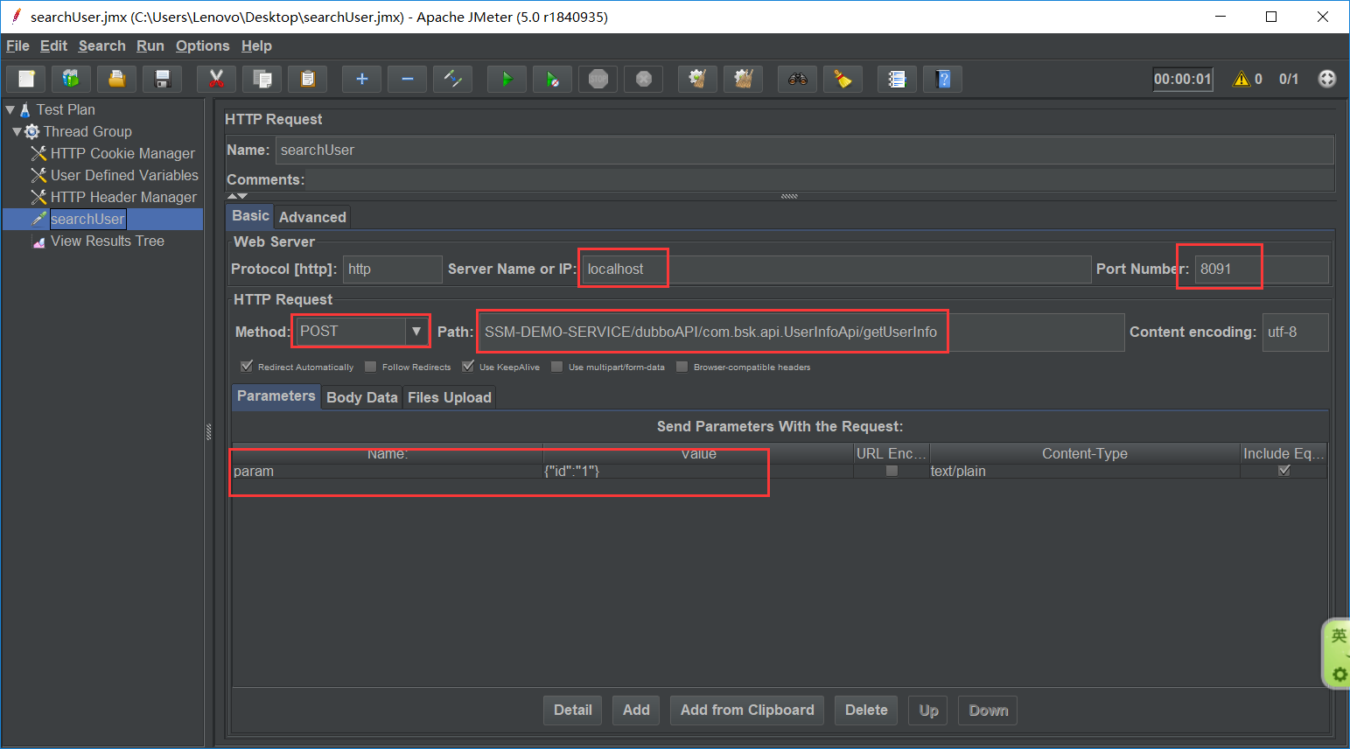This screenshot has width=1350, height=749.
Task: Click the Help question mark toolbar icon
Action: point(943,79)
